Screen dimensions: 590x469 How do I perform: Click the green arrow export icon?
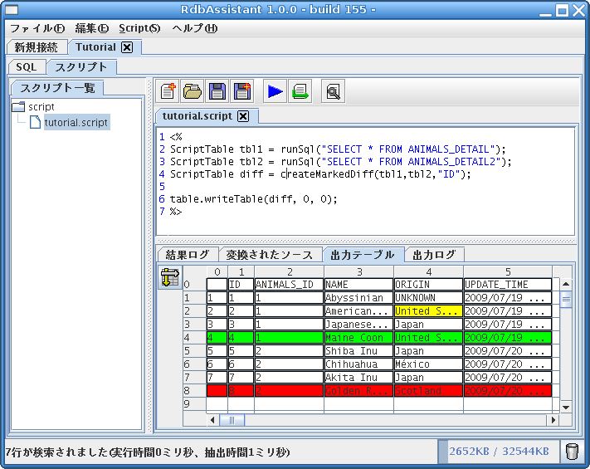300,91
